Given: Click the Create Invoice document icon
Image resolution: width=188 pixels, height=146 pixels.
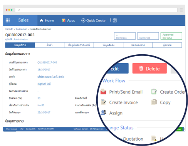Looking at the screenshot, I should pos(103,102).
